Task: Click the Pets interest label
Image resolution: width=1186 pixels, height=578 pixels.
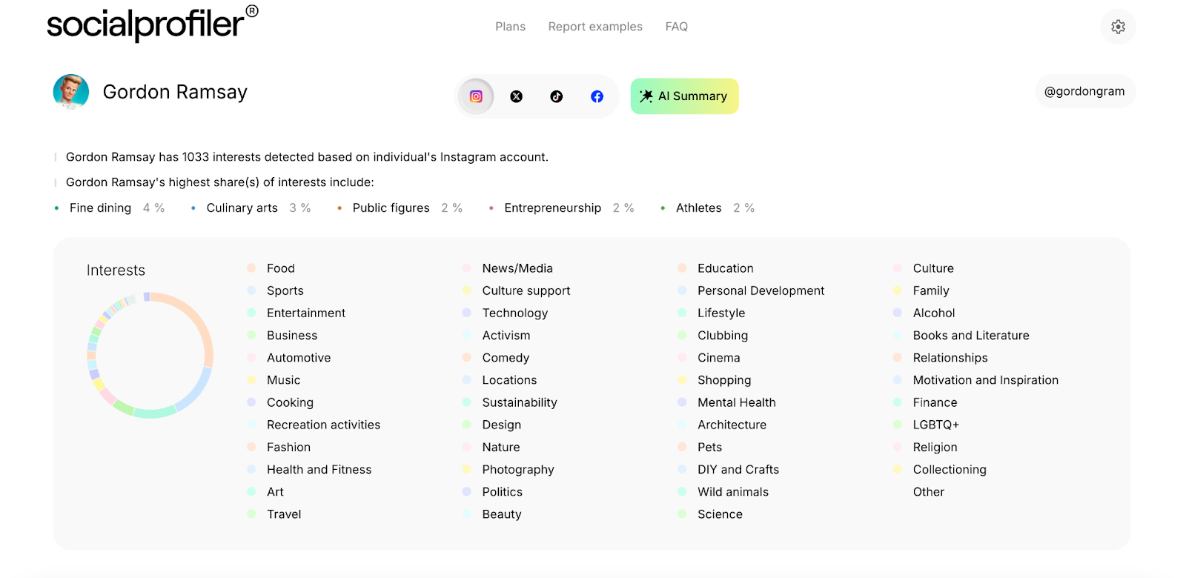Action: pyautogui.click(x=710, y=447)
